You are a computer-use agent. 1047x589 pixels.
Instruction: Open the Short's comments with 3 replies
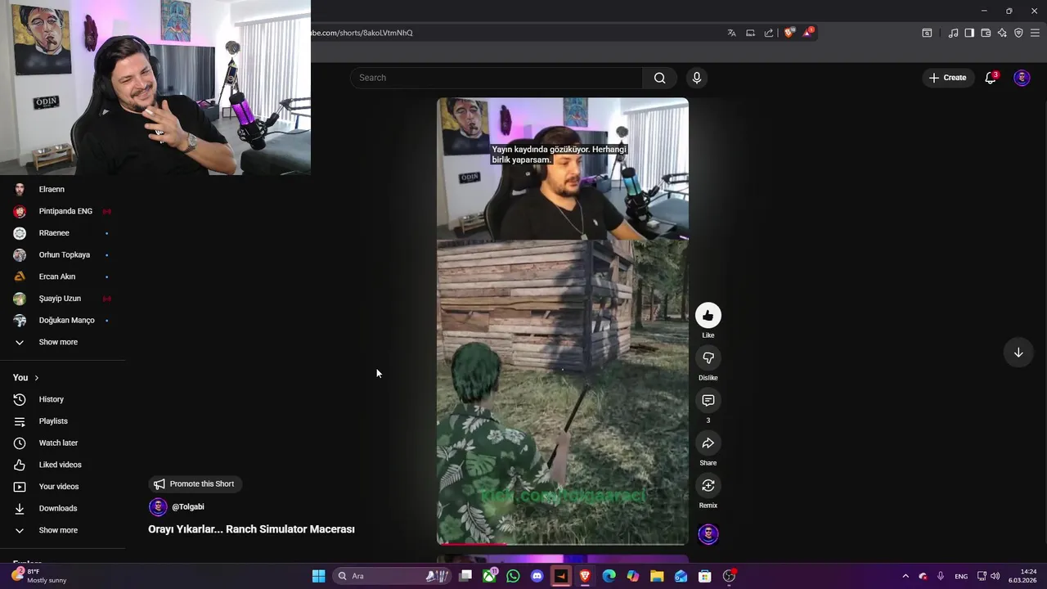[x=708, y=400]
